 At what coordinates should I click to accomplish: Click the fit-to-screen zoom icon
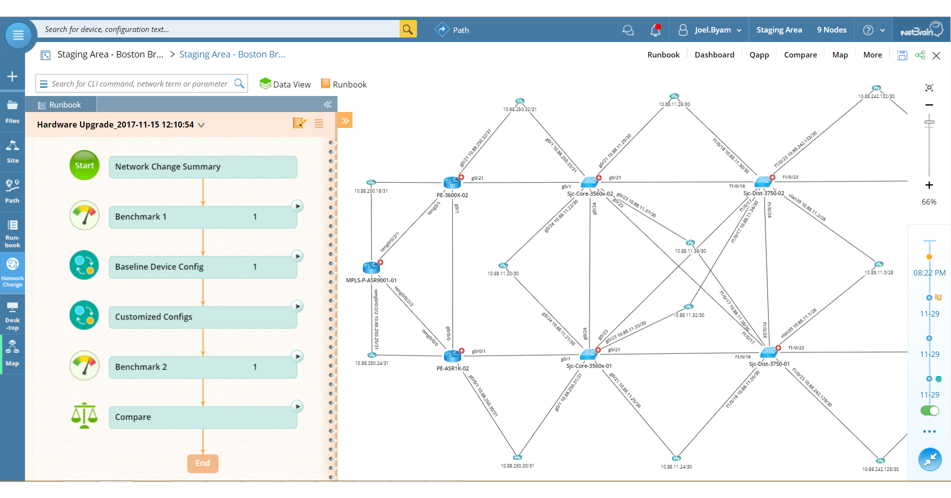tap(929, 87)
